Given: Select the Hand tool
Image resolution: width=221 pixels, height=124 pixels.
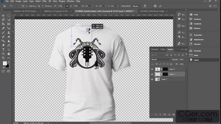Looking at the screenshot, I should tap(9, 54).
